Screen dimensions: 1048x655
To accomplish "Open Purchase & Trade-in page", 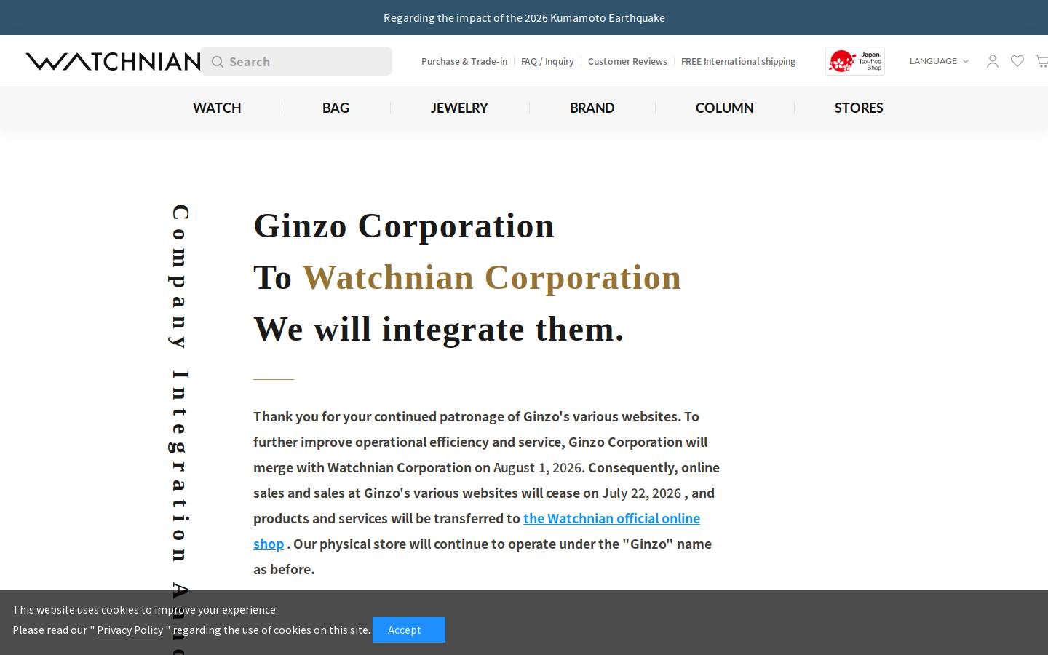I will (x=464, y=61).
